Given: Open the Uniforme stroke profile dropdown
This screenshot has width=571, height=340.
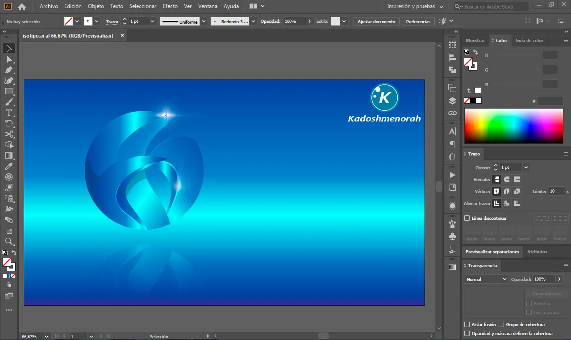Looking at the screenshot, I should point(204,21).
